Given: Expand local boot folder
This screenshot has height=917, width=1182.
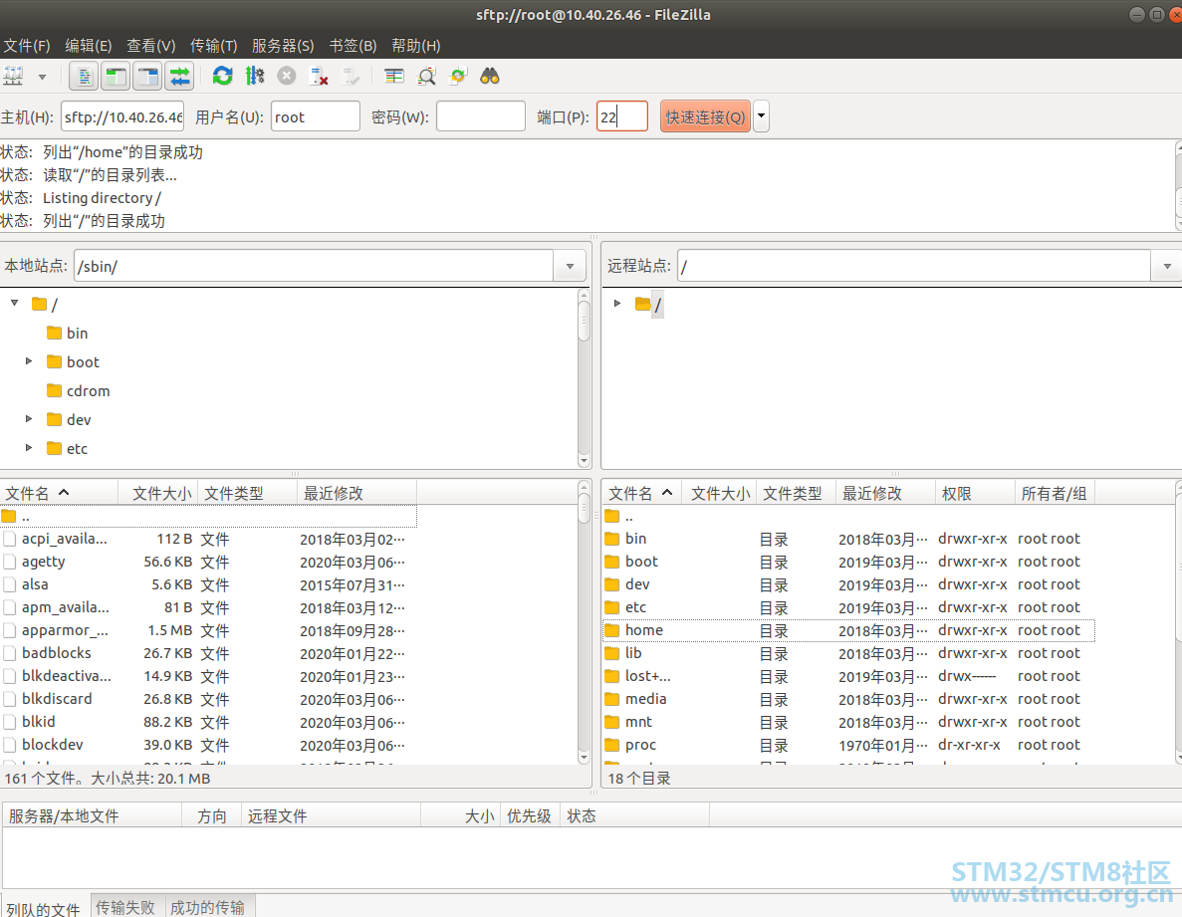Looking at the screenshot, I should [x=29, y=360].
